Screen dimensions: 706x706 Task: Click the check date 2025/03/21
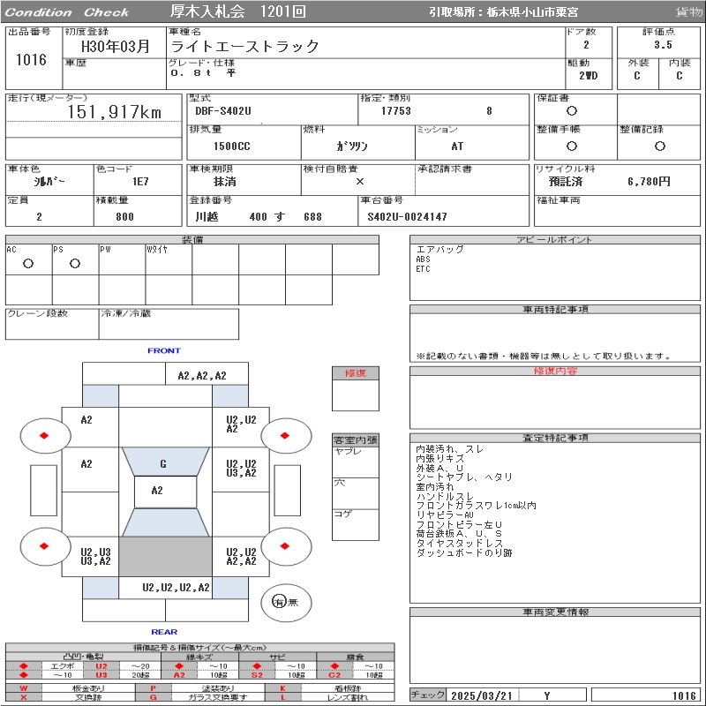pos(481,695)
